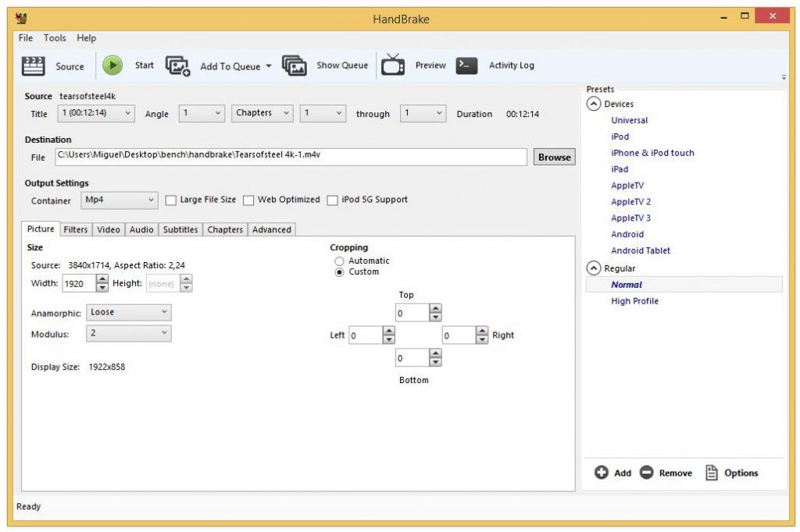This screenshot has height=532, width=800.
Task: Click the HandBrake app icon in title bar
Action: (21, 19)
